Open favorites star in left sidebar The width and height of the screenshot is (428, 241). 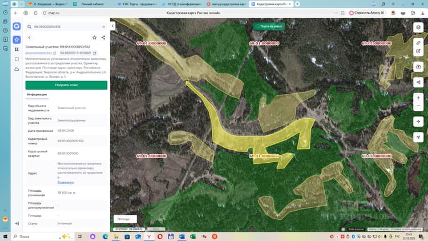click(x=17, y=40)
